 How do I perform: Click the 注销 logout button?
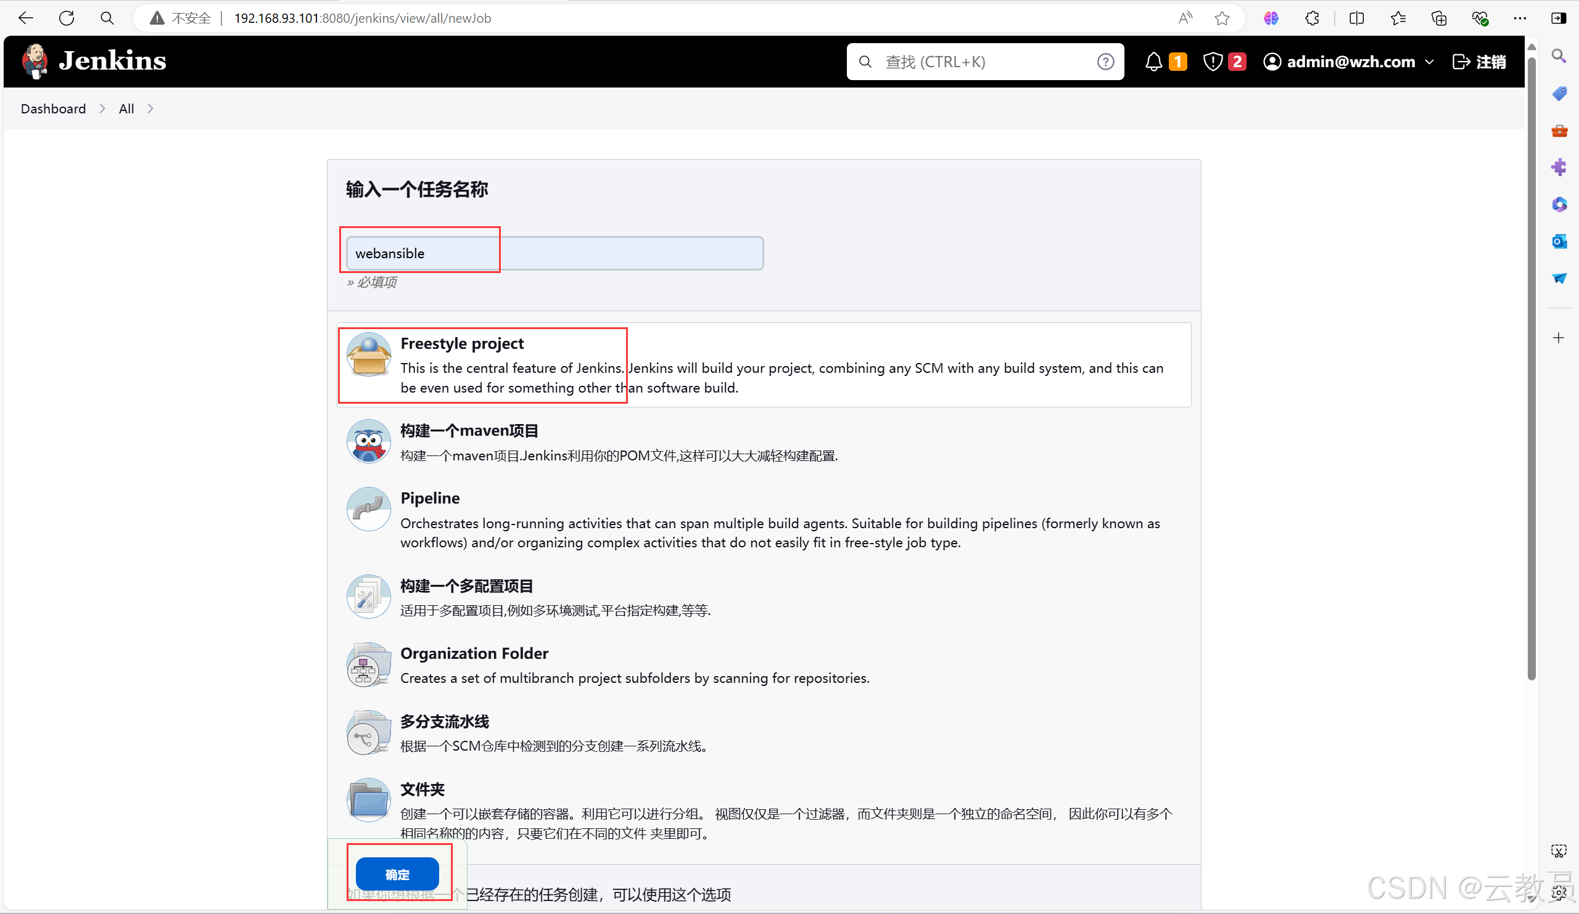[x=1478, y=62]
